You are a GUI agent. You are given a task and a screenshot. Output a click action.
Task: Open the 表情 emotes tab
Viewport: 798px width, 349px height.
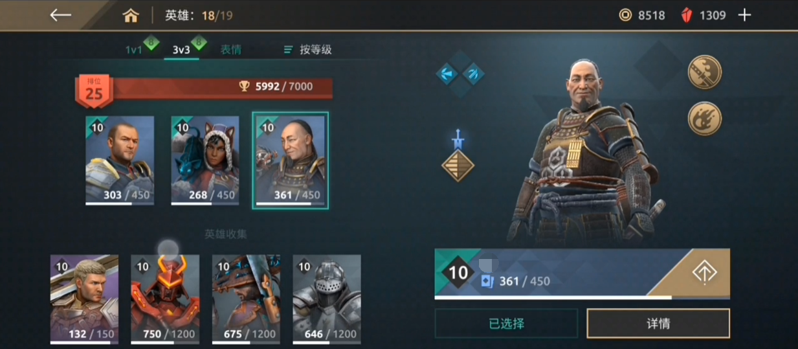(230, 50)
